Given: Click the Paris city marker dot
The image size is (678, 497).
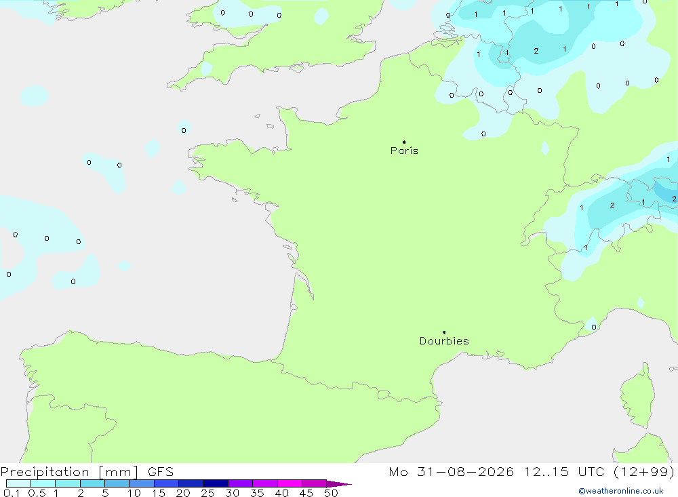Looking at the screenshot, I should point(404,142).
